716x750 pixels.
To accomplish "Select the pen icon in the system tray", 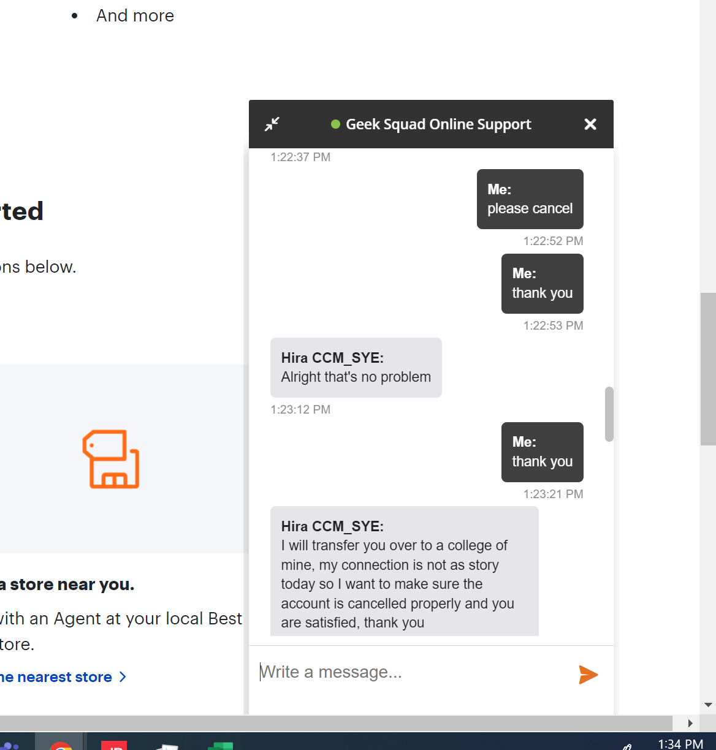I will [625, 746].
